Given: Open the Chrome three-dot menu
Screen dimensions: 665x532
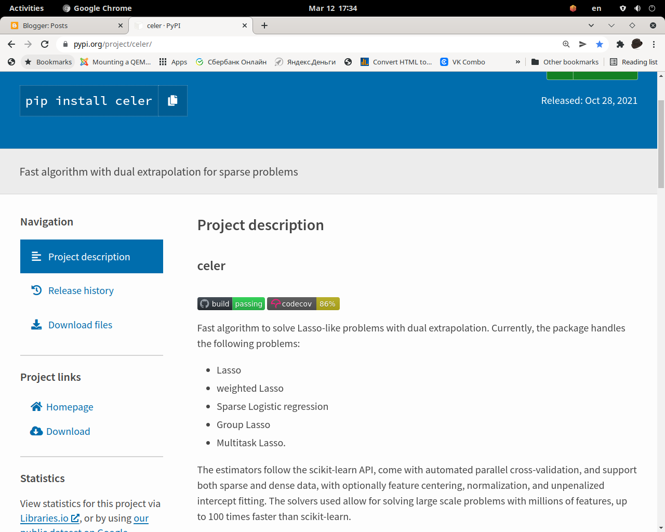Looking at the screenshot, I should (x=654, y=44).
